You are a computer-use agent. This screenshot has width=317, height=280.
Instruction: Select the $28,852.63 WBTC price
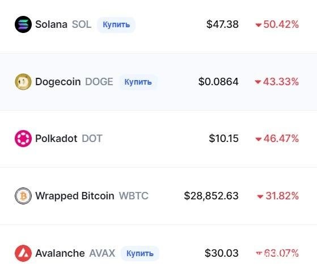[212, 196]
